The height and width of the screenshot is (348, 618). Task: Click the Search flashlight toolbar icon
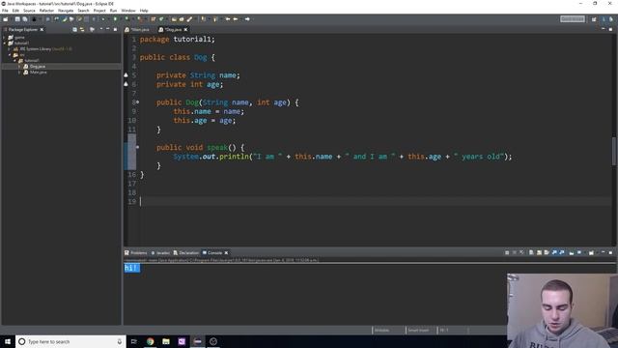tap(189, 19)
